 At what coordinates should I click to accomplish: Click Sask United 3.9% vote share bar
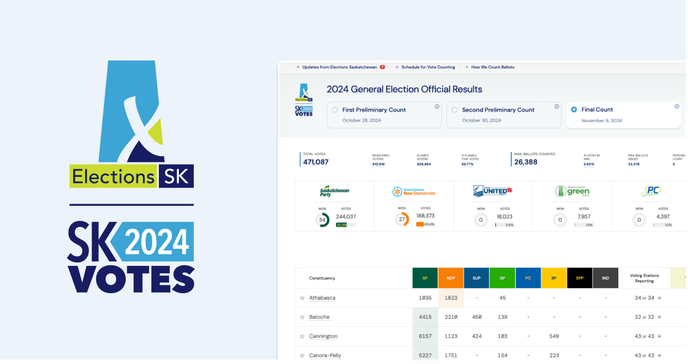click(x=505, y=225)
